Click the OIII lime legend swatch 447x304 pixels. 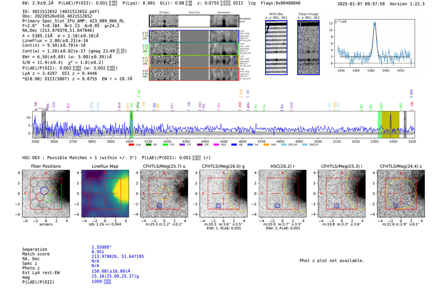(165, 145)
